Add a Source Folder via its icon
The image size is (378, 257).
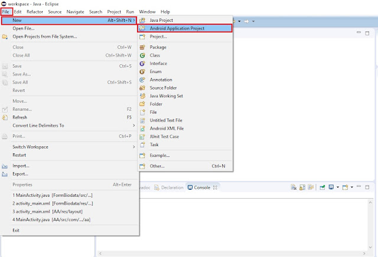pyautogui.click(x=142, y=88)
